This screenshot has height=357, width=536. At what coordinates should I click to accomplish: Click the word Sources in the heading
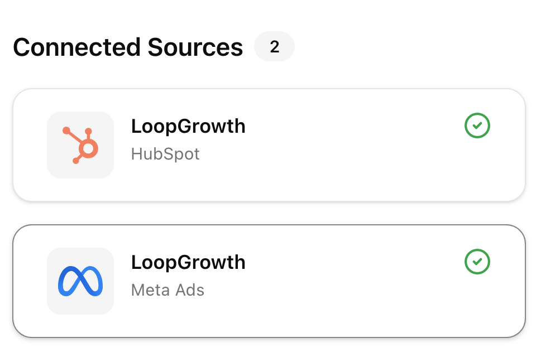click(195, 47)
